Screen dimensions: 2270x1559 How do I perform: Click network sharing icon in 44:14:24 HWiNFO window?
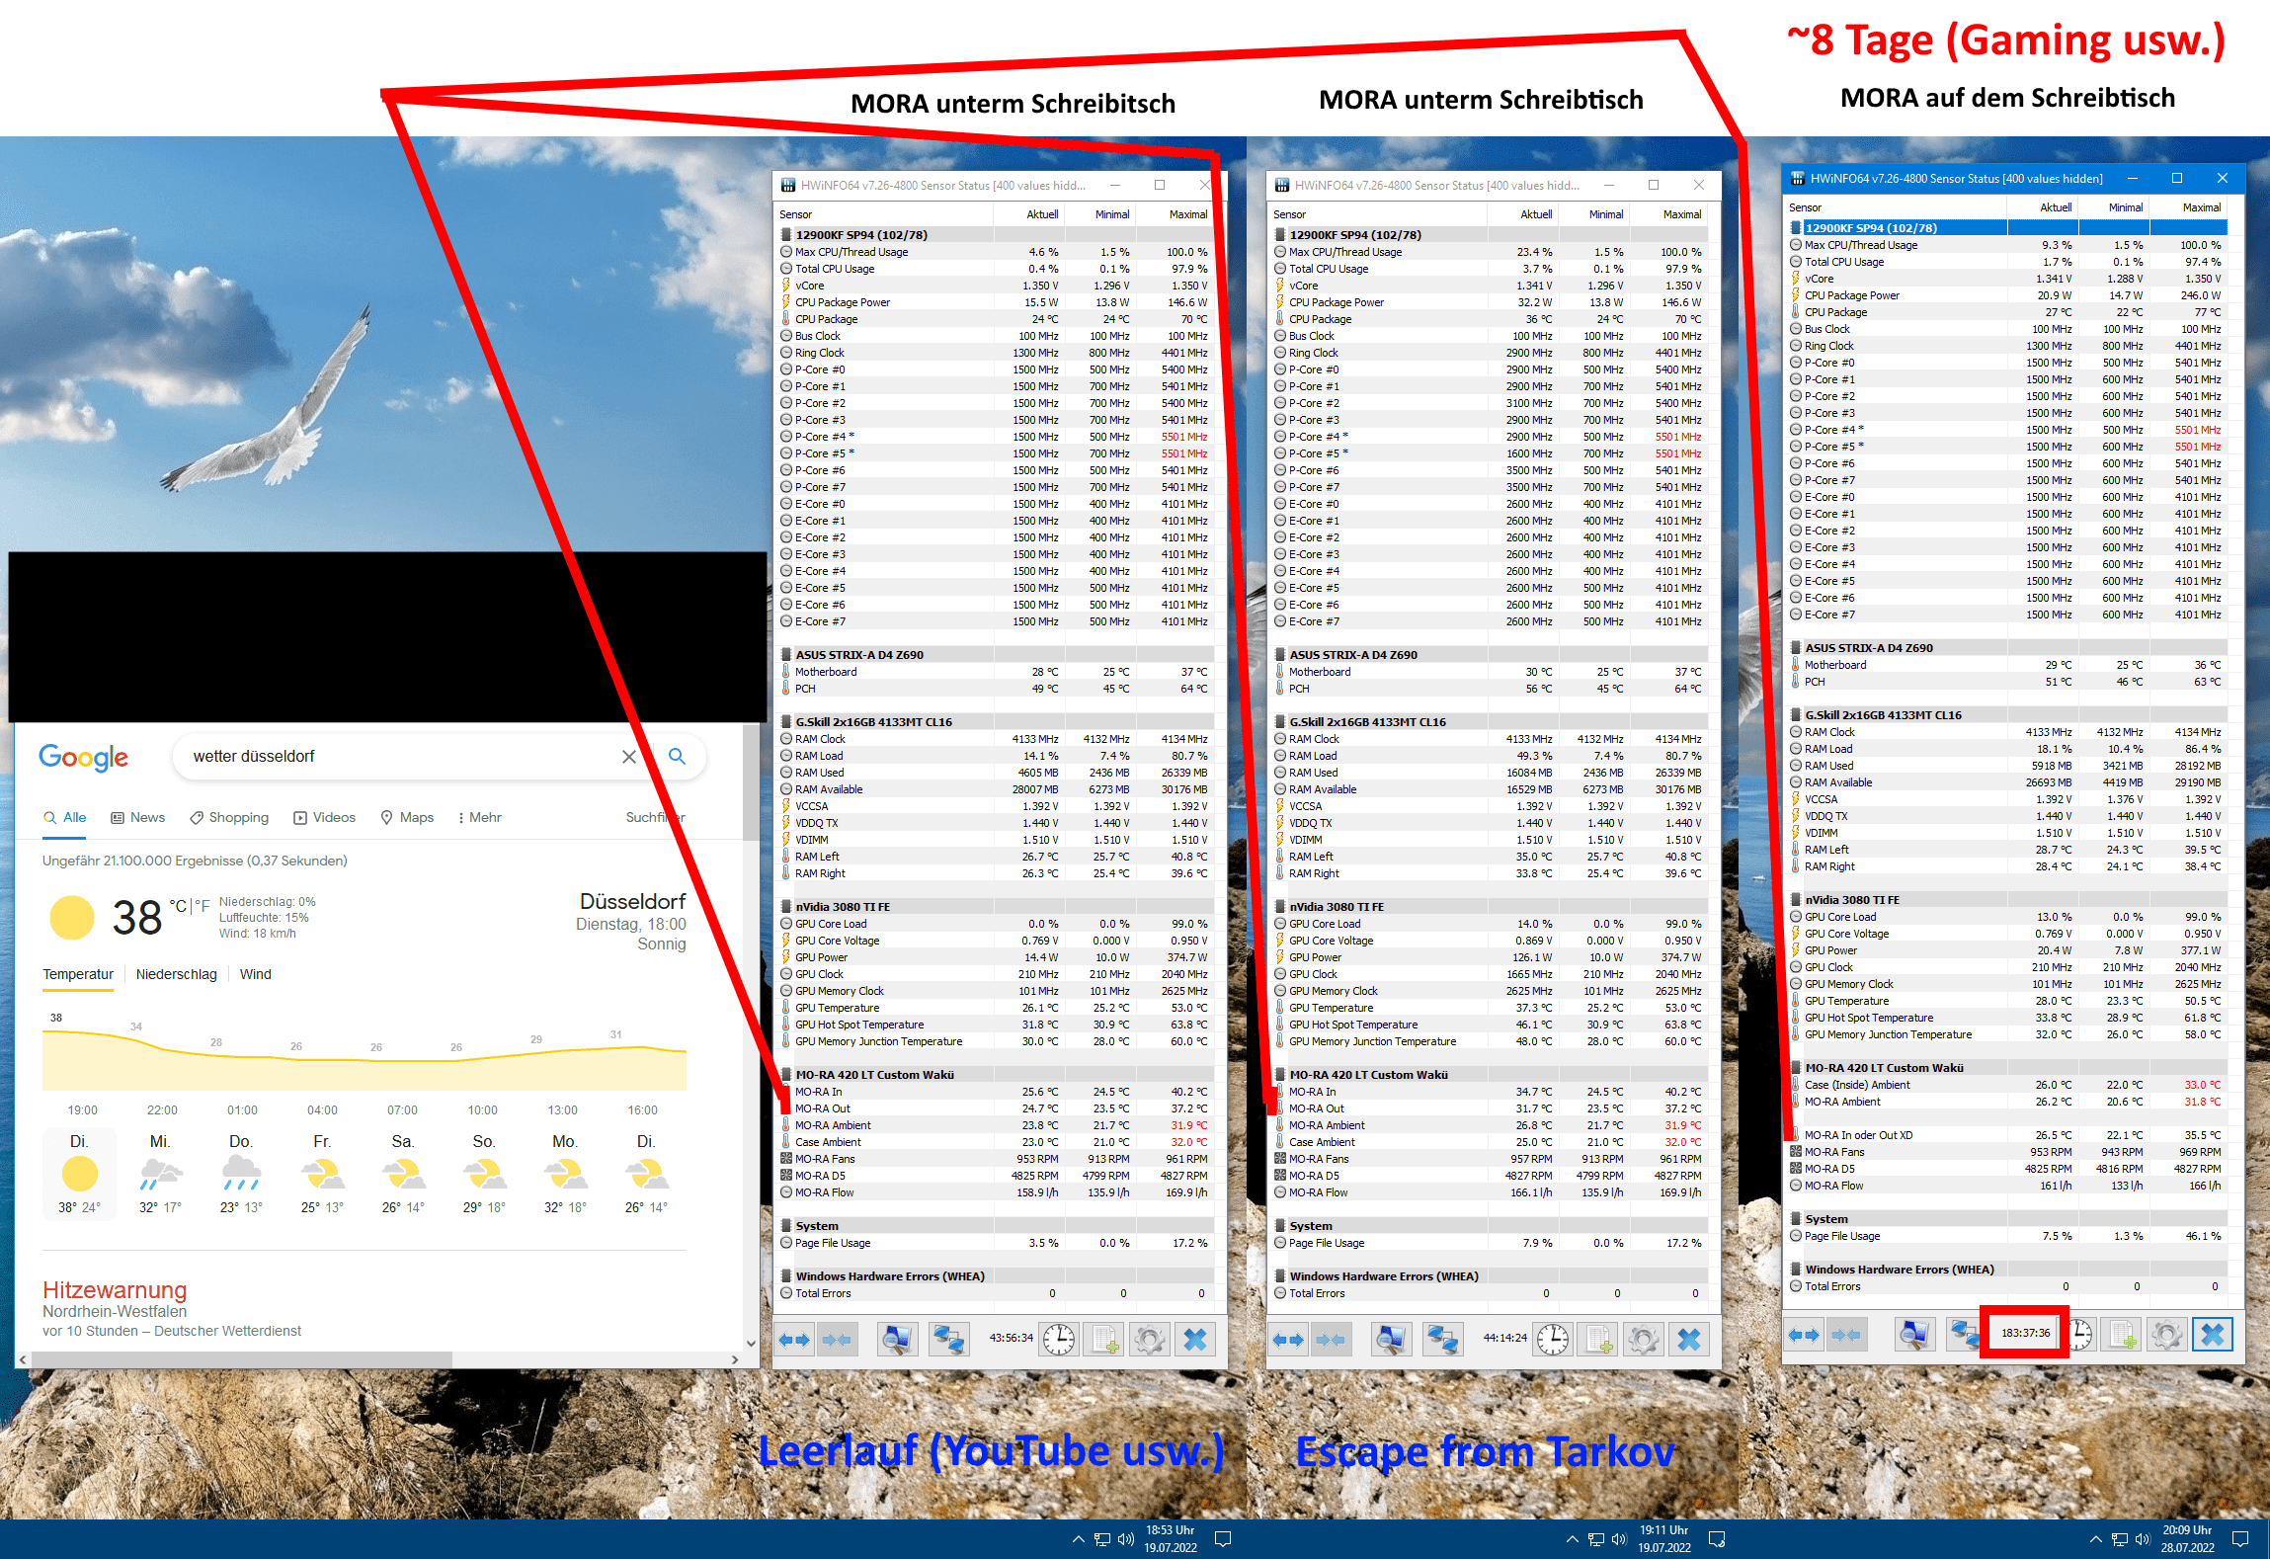tap(1443, 1340)
